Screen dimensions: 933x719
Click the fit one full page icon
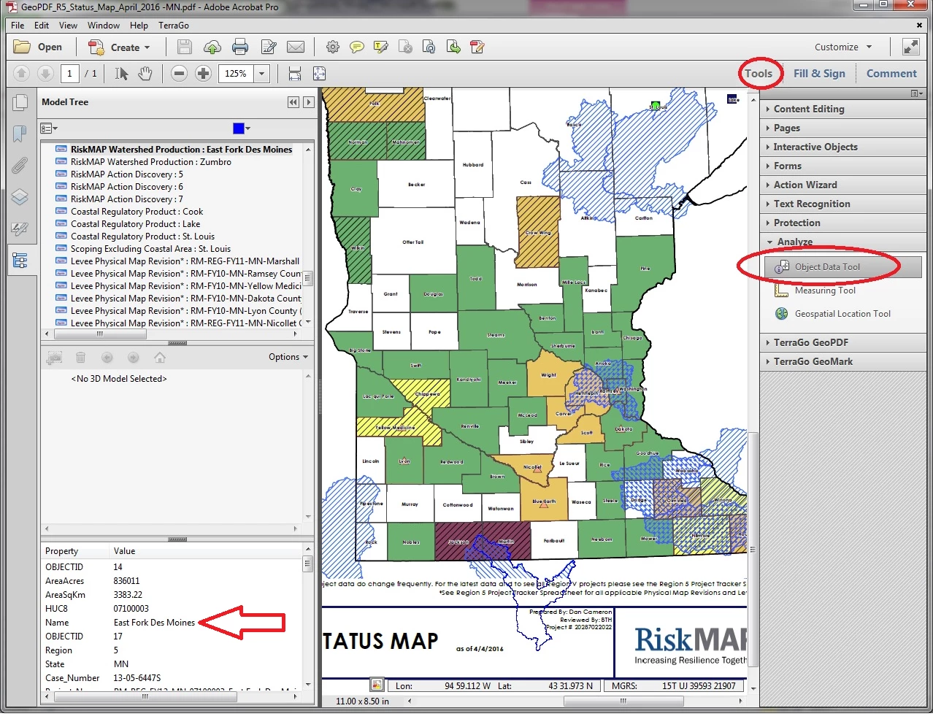tap(319, 74)
